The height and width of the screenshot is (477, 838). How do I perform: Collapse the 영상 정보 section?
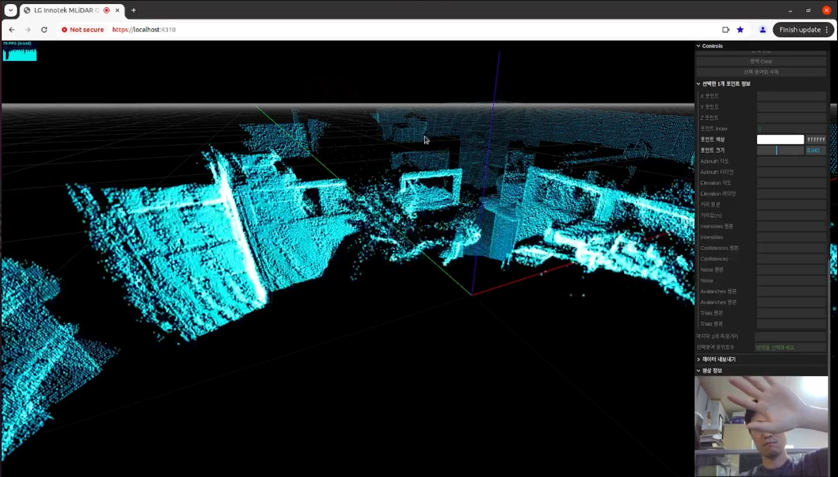point(712,371)
